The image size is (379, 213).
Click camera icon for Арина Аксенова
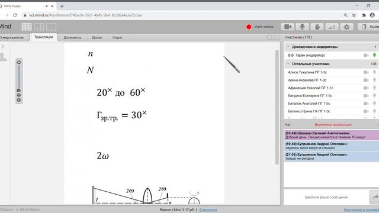(366, 80)
